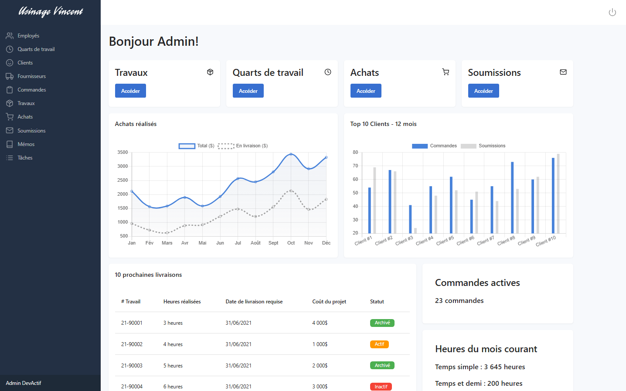The height and width of the screenshot is (391, 626).
Task: Select Fournisseurs in the sidebar
Action: point(31,76)
